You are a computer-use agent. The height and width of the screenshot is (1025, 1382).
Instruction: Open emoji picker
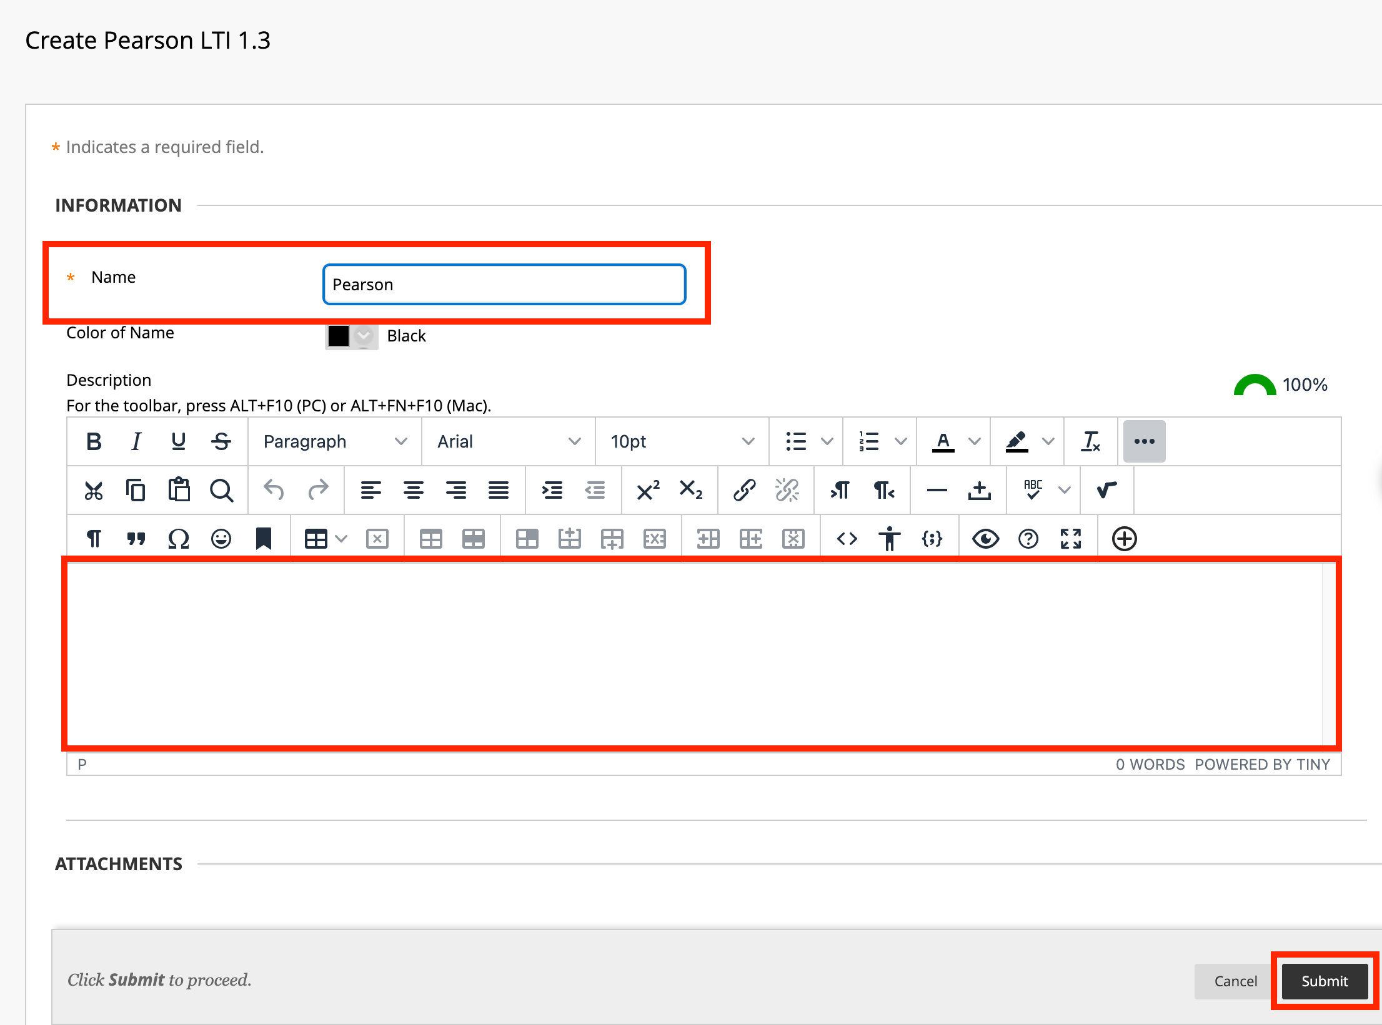click(x=221, y=539)
